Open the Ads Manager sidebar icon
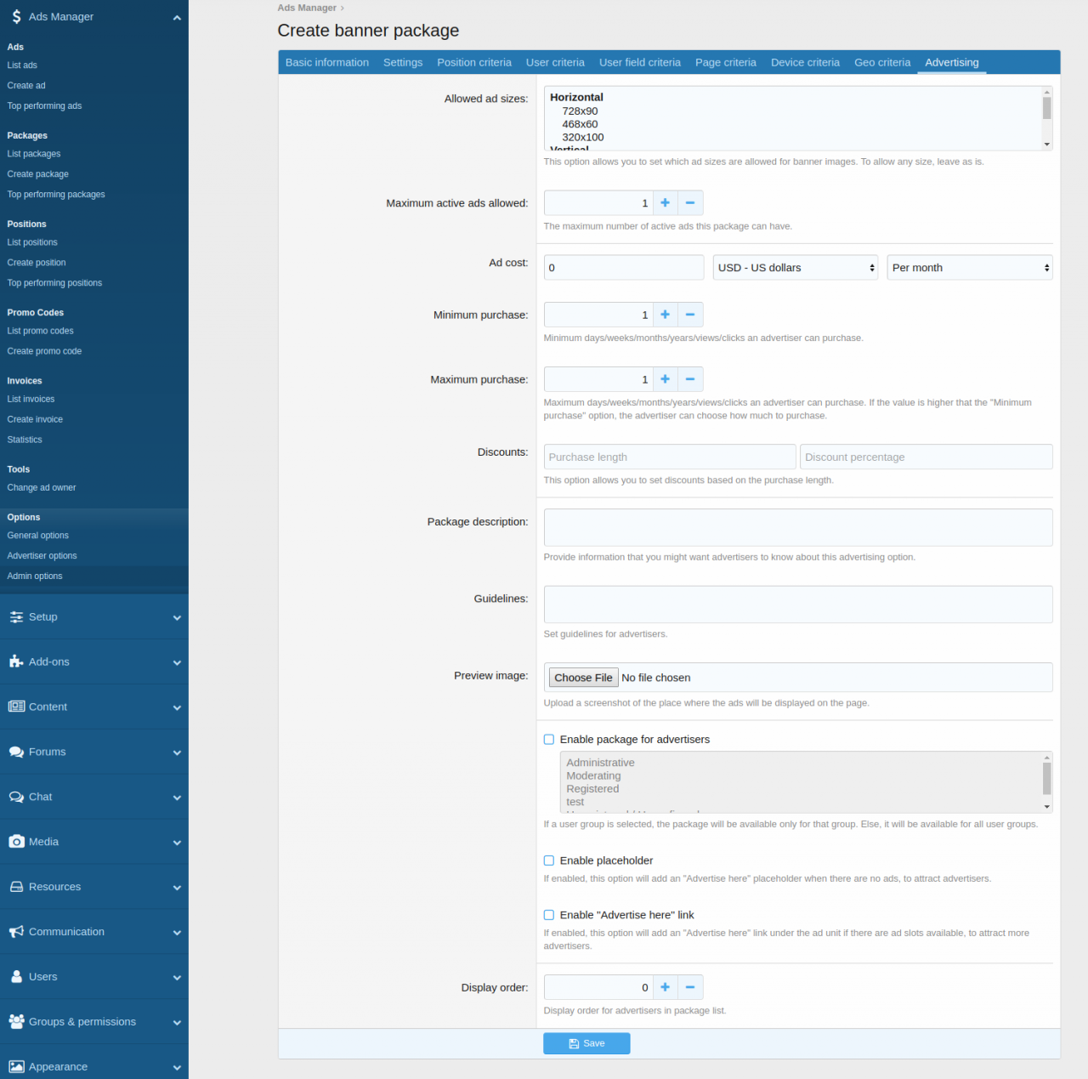 click(14, 16)
